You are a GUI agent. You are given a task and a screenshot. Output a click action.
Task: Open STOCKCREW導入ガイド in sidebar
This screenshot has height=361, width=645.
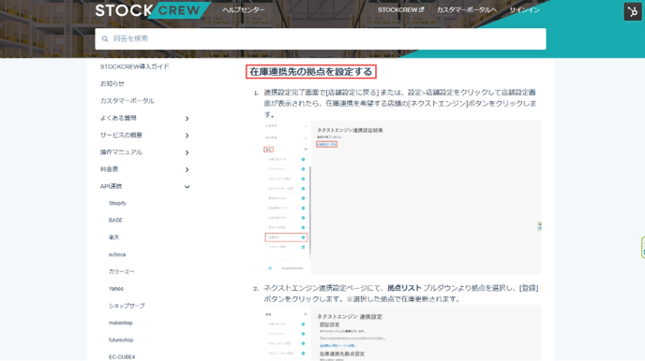click(134, 66)
